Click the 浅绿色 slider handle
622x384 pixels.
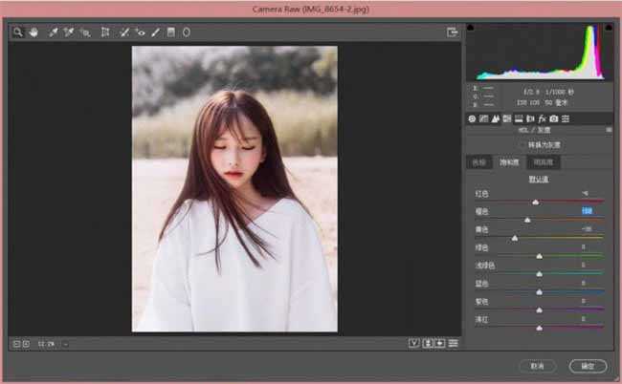click(540, 274)
